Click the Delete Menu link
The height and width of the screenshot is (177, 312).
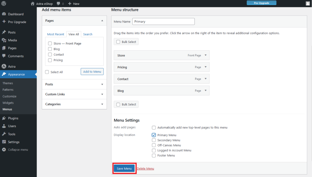tap(145, 168)
